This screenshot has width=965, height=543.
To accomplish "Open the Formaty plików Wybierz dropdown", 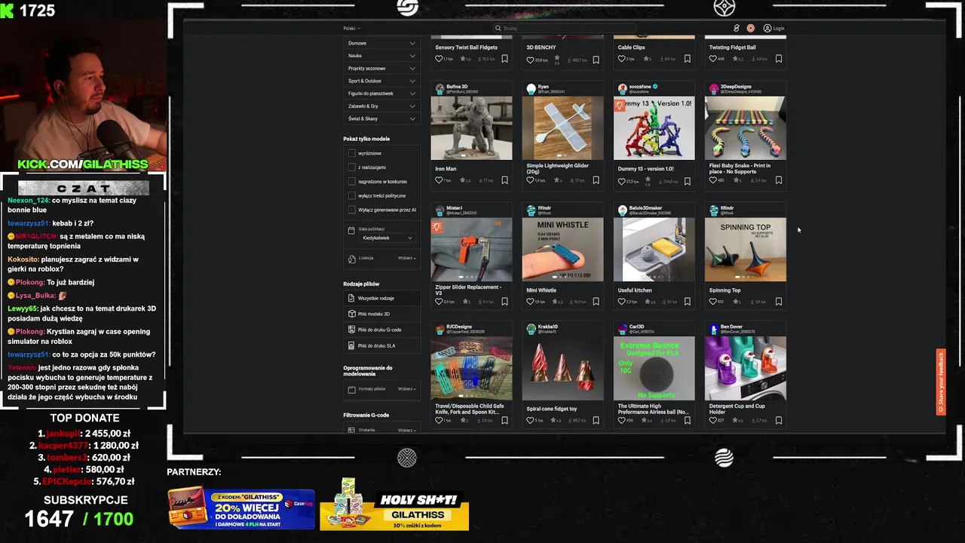I will coord(407,389).
